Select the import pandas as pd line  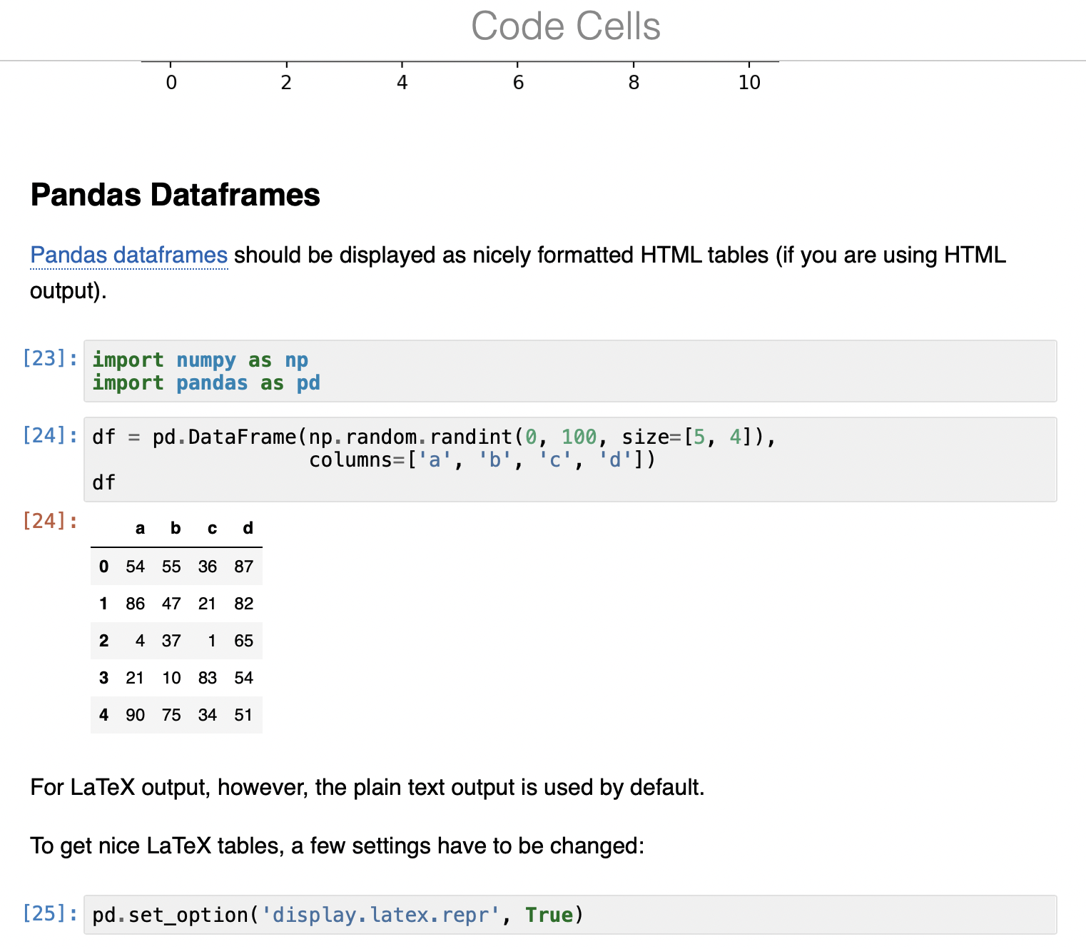205,383
